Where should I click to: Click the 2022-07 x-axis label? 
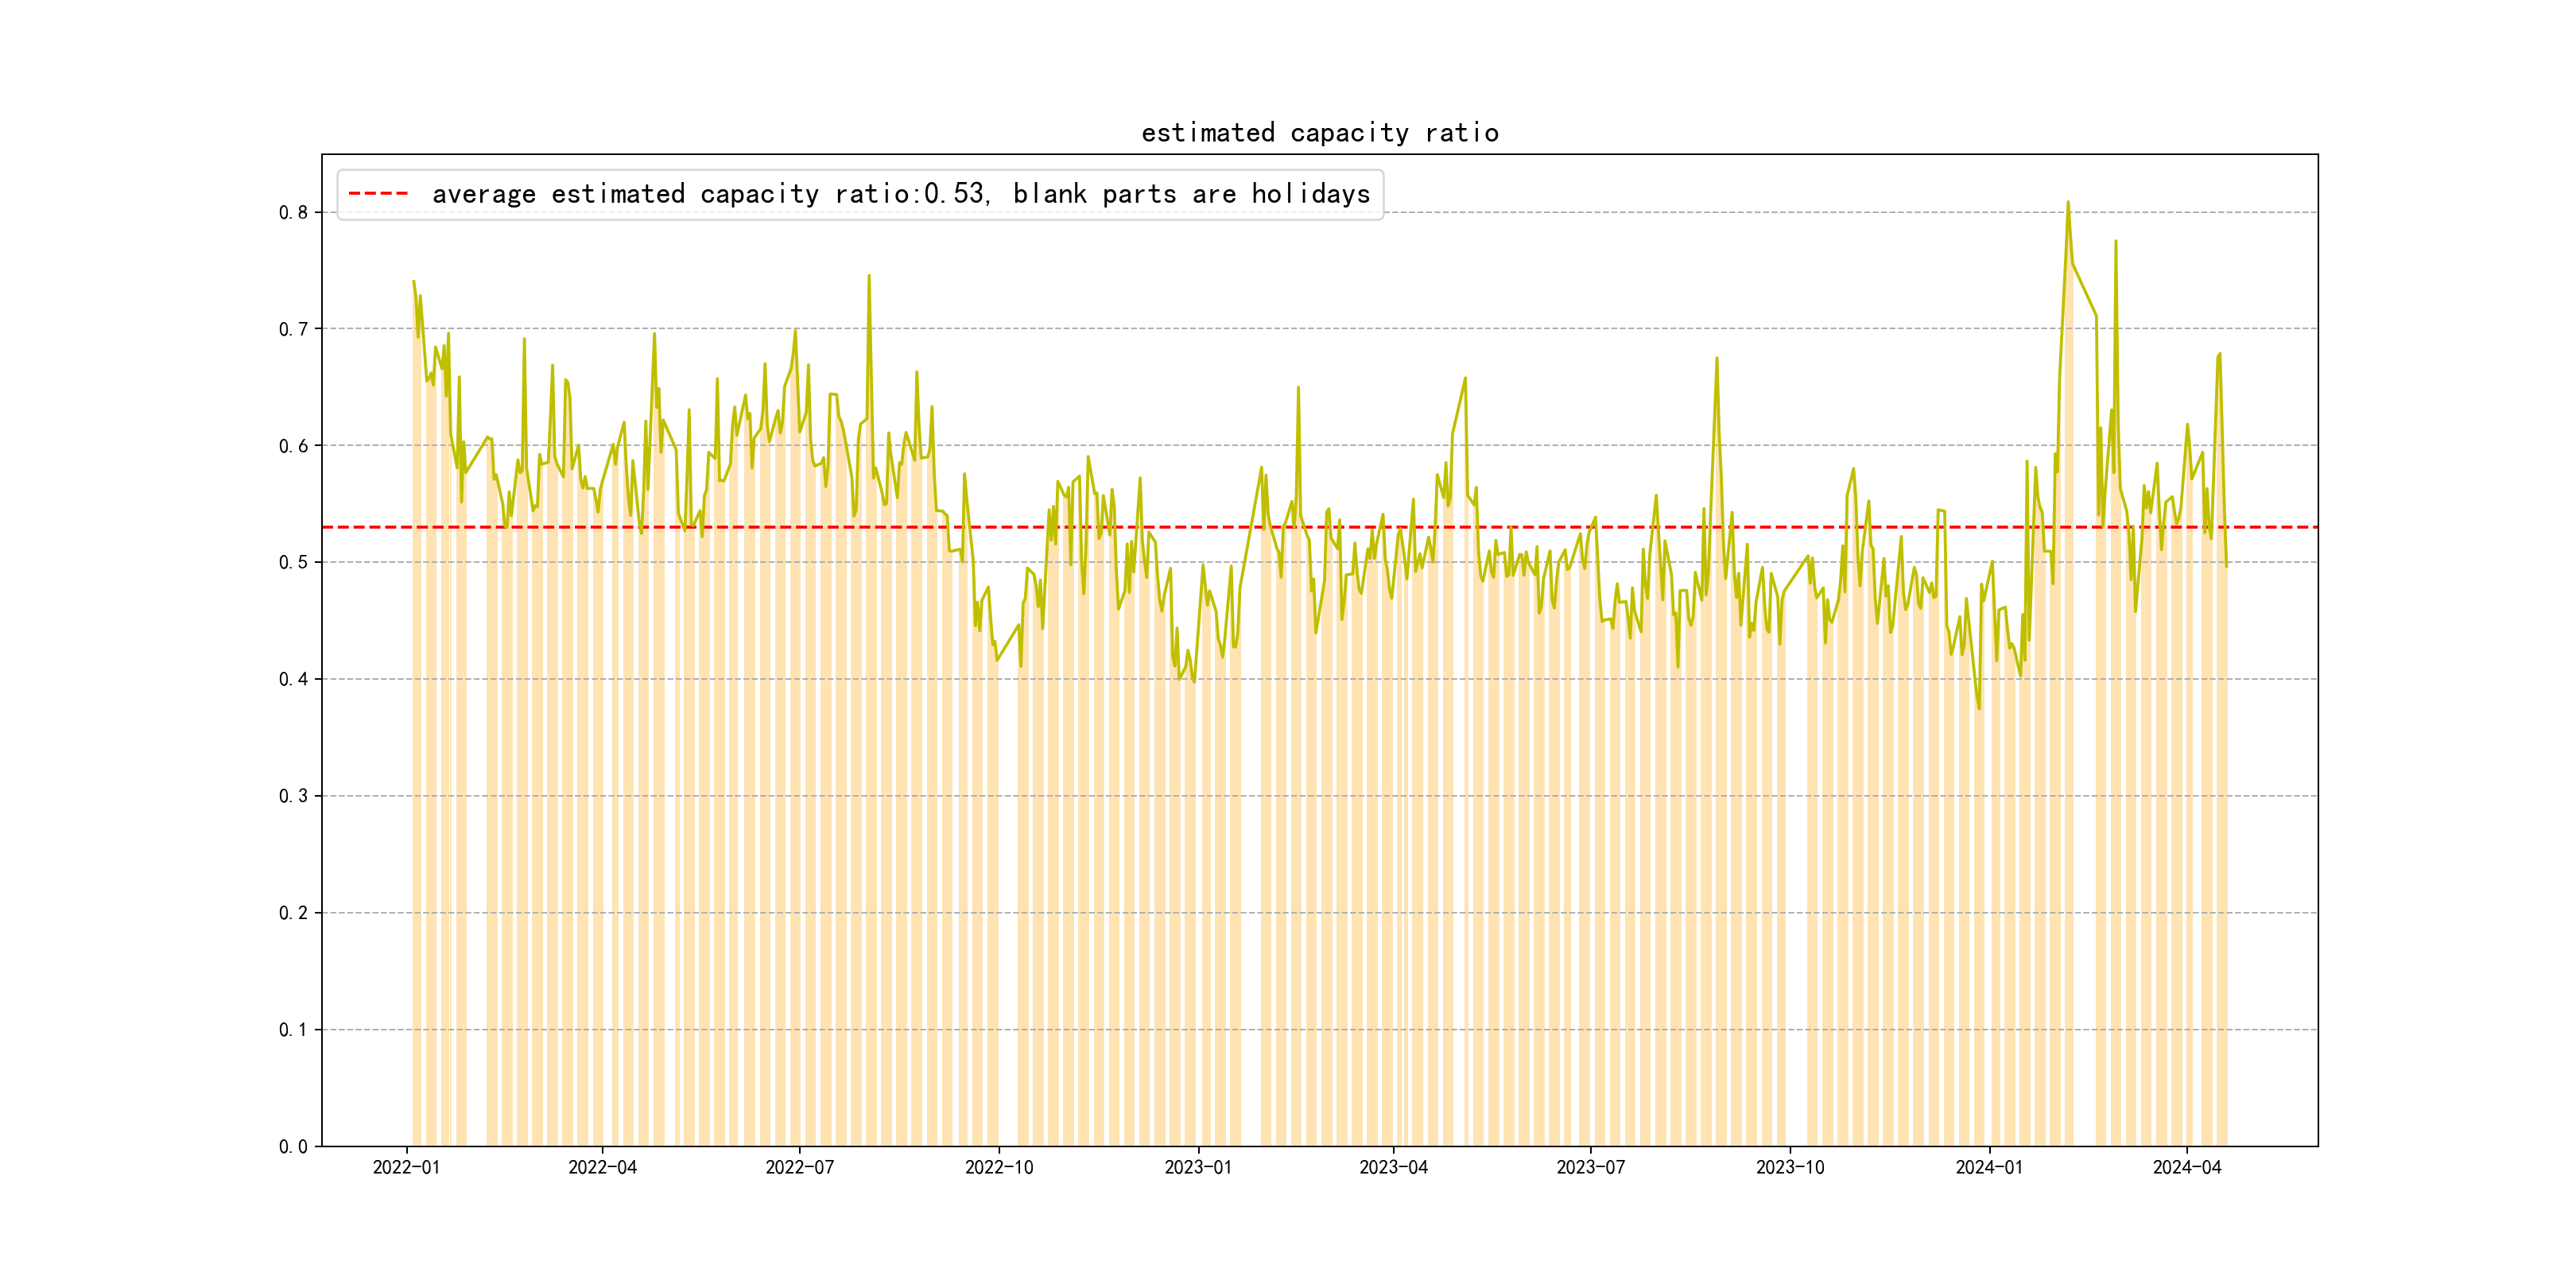799,1167
